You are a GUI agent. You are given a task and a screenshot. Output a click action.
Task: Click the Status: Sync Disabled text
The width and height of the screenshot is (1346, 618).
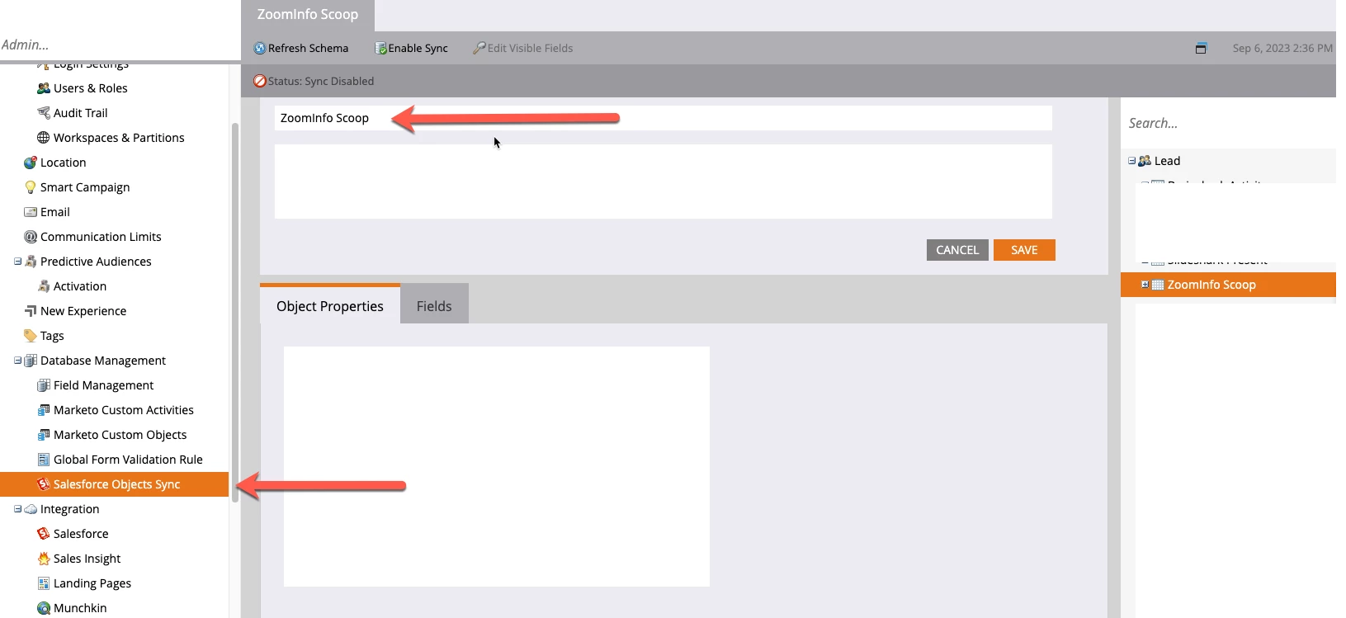click(321, 81)
